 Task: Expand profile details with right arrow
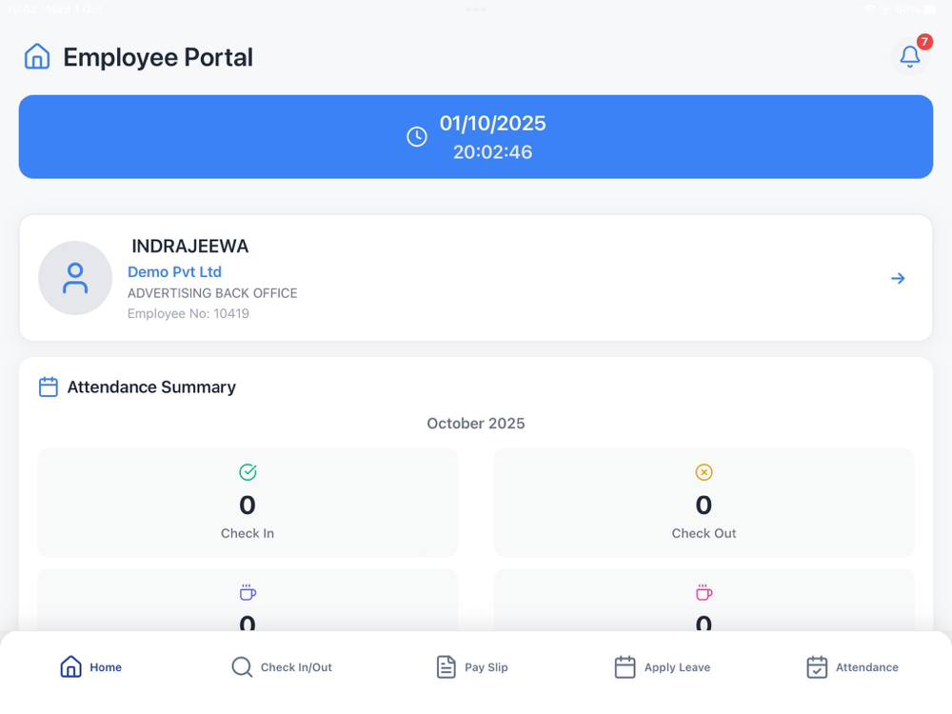tap(898, 278)
